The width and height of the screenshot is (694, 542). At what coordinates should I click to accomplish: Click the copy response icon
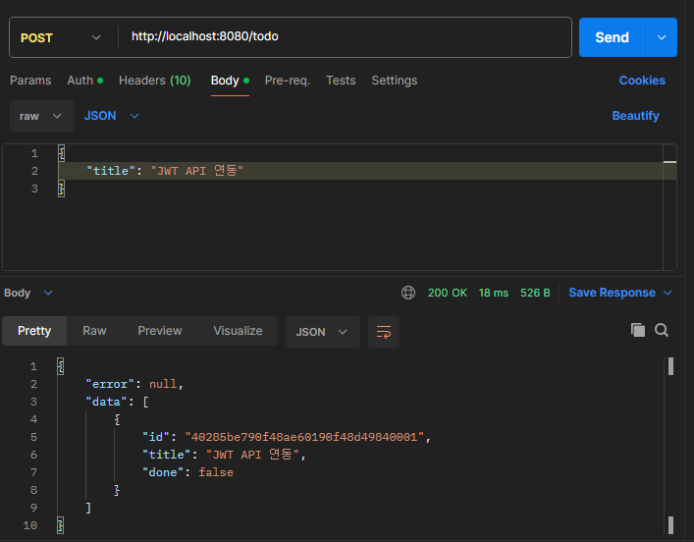(x=638, y=331)
